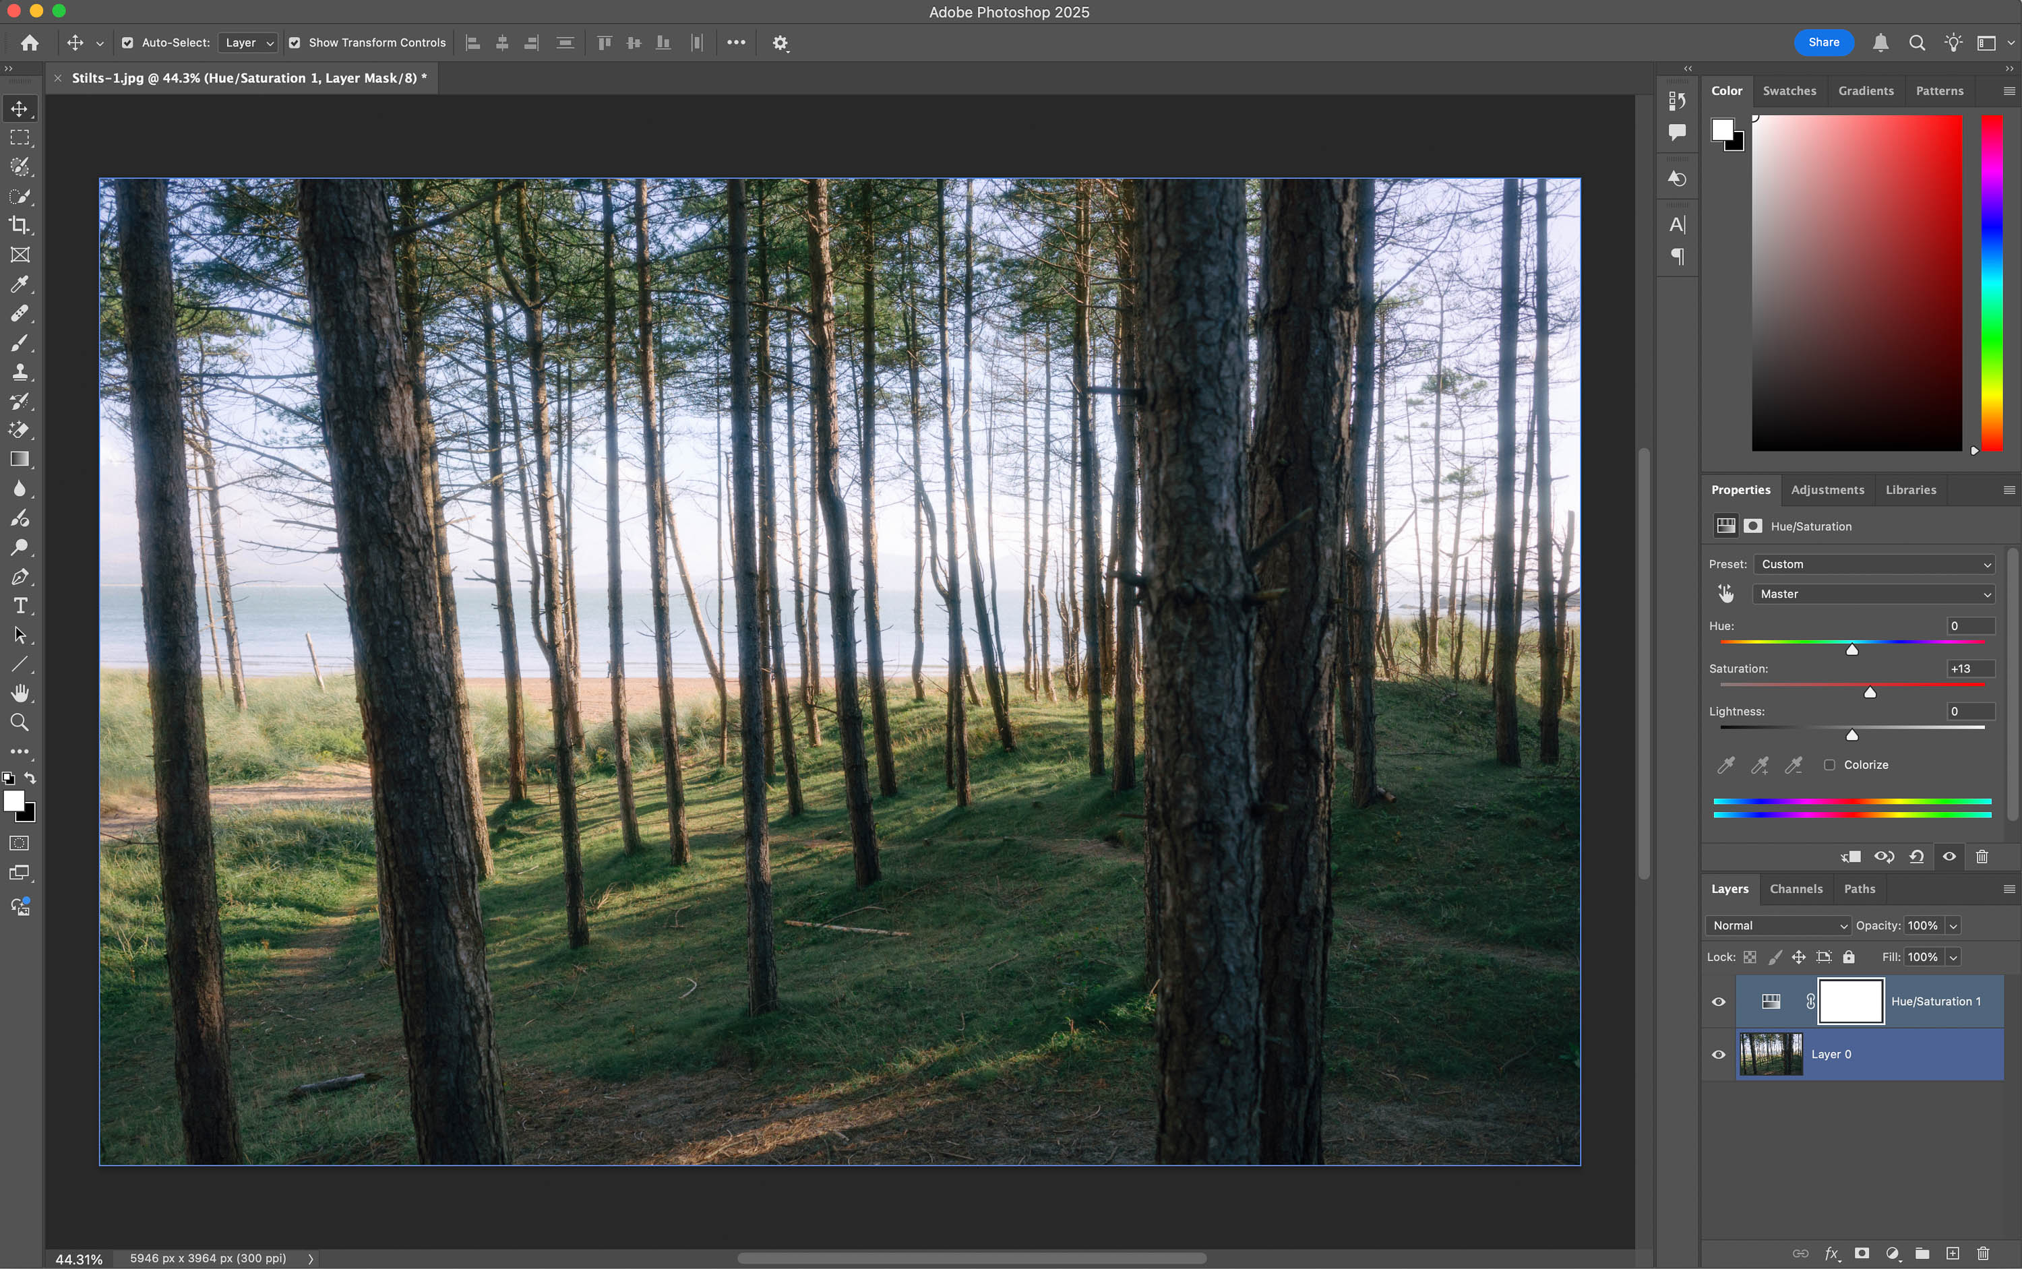The width and height of the screenshot is (2022, 1269).
Task: Delete the Hue/Saturation adjustment layer from Properties
Action: 1982,857
